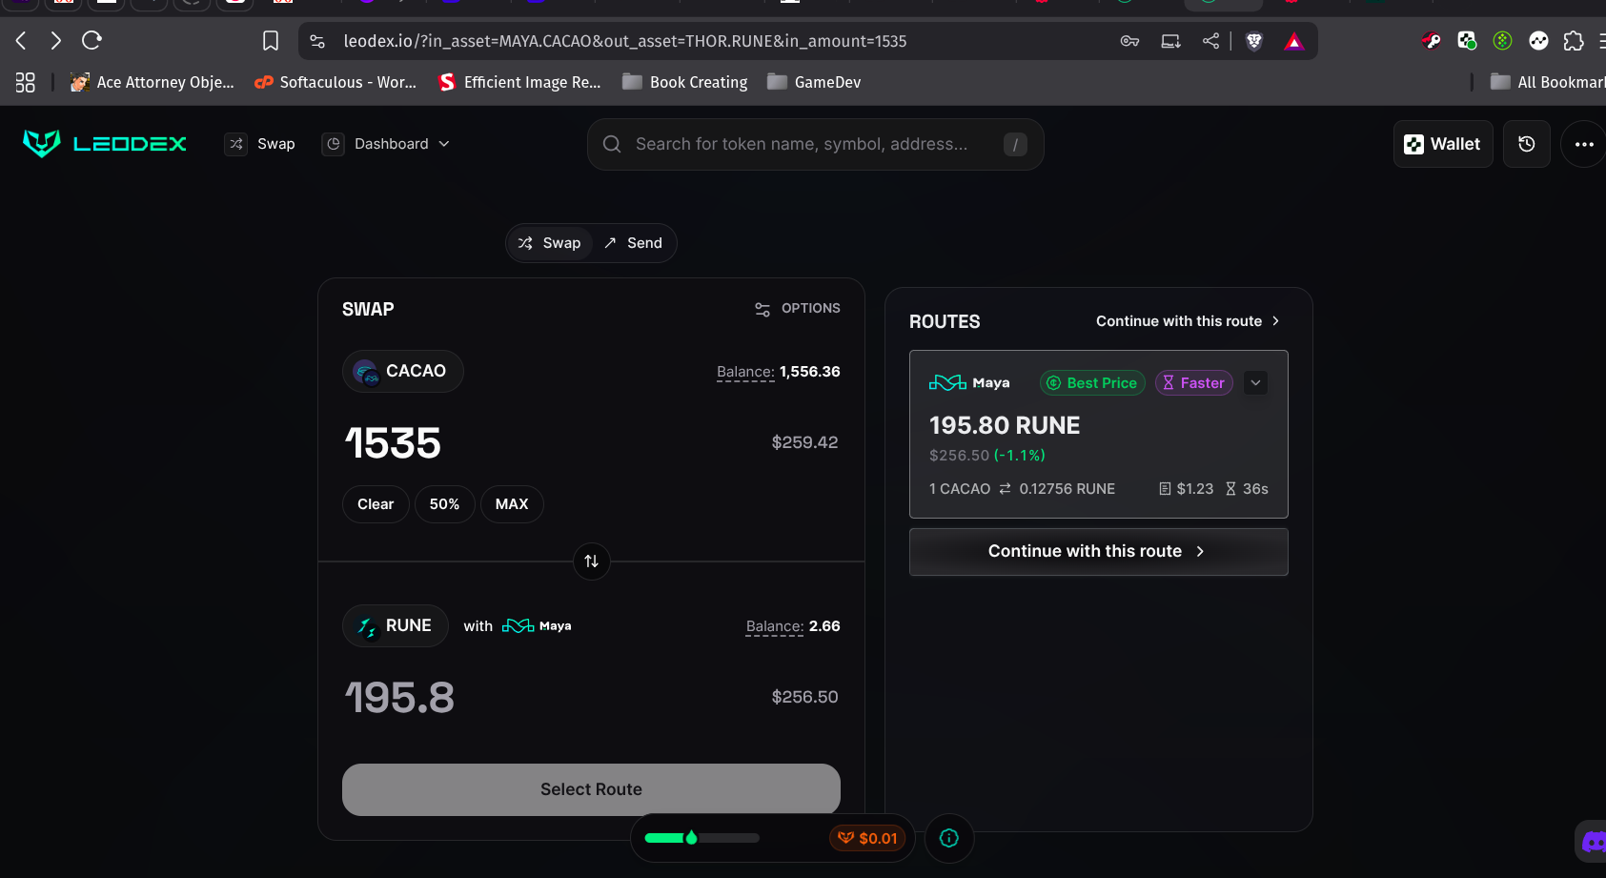Choose the CACAO input token selector
This screenshot has height=878, width=1606.
(x=402, y=371)
